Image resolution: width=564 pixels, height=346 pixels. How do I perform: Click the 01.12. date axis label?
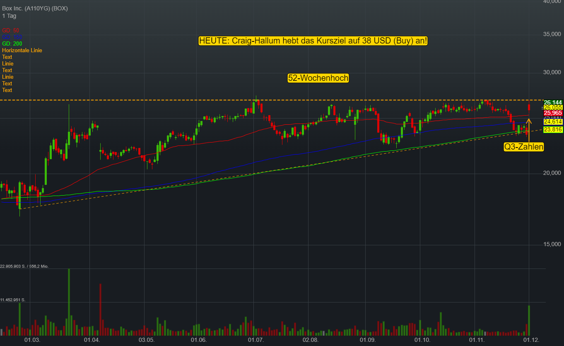(x=532, y=340)
